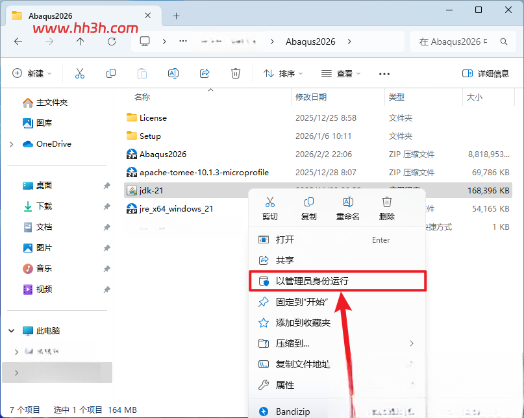Refresh the current folder view
The width and height of the screenshot is (524, 418).
[x=112, y=42]
